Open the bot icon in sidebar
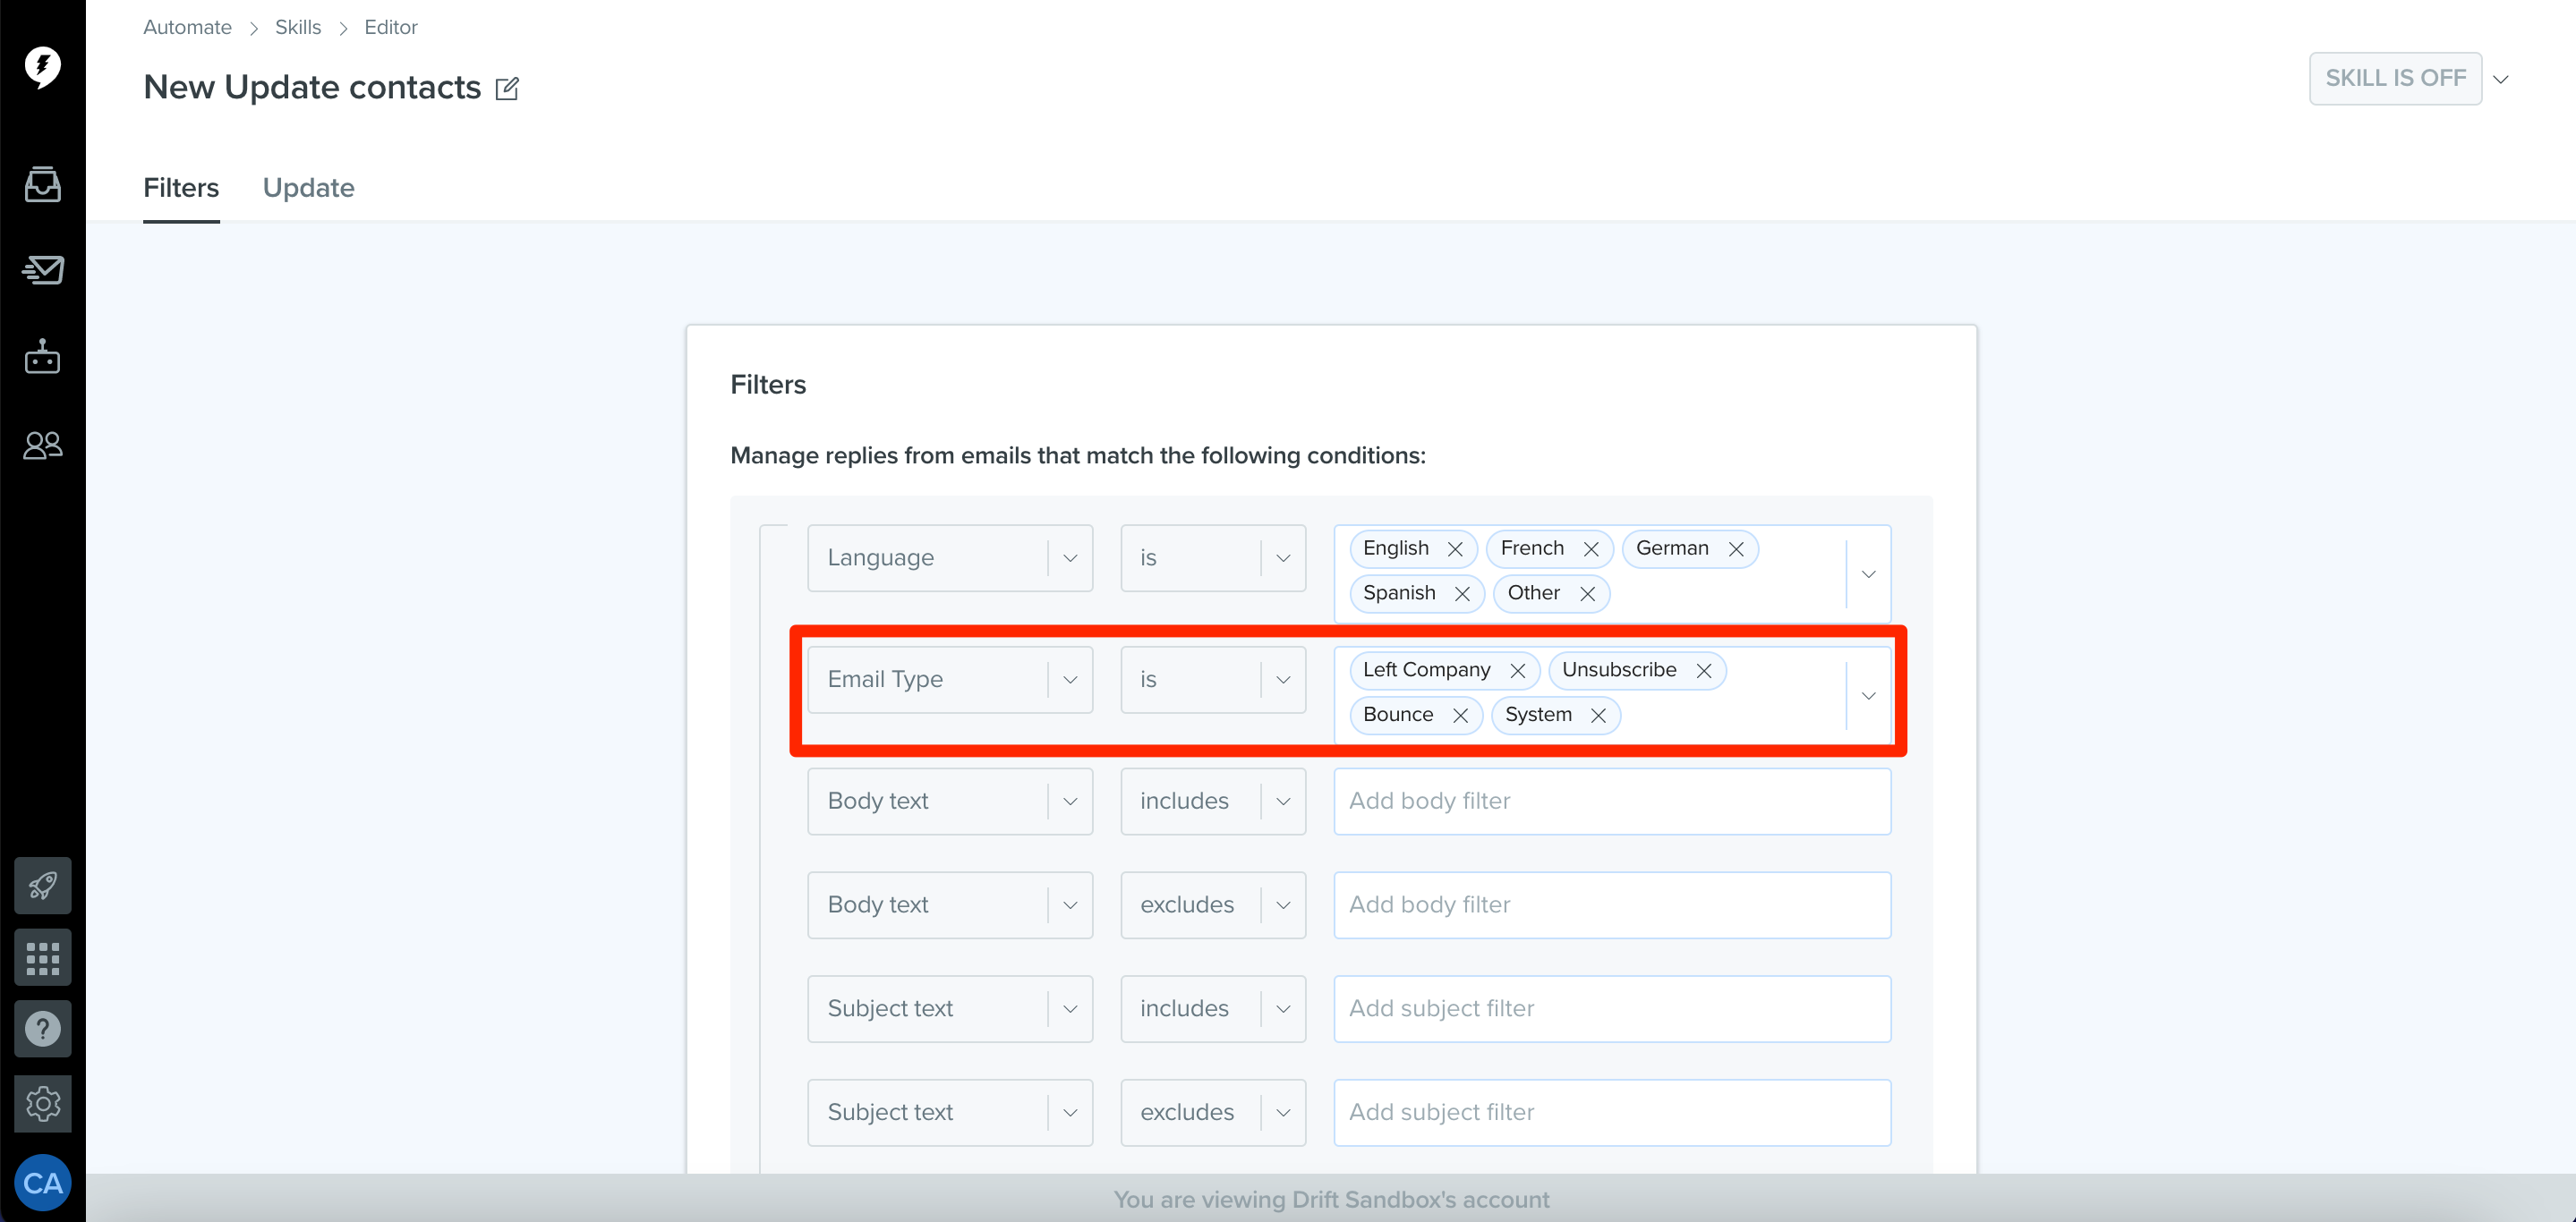2576x1222 pixels. [42, 356]
